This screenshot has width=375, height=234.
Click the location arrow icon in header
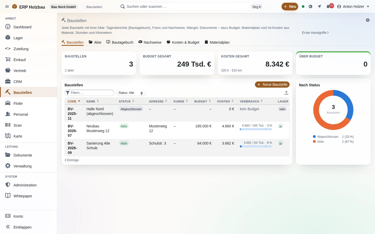point(319,6)
